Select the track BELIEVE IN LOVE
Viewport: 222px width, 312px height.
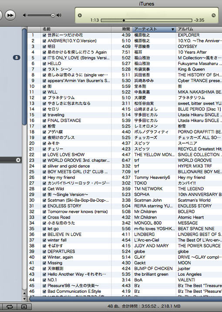click(64, 234)
